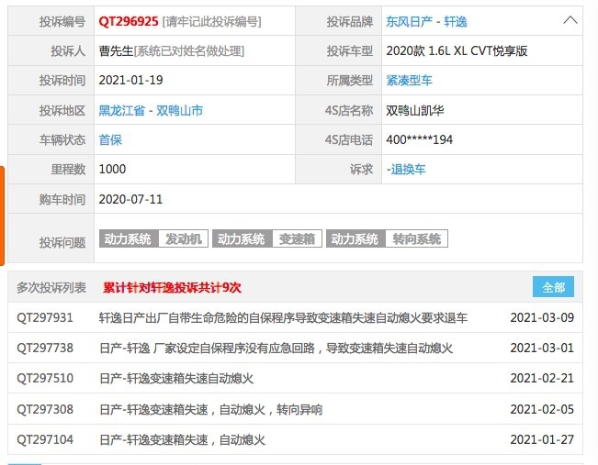The height and width of the screenshot is (465, 598).
Task: Click the date 2021-03-01
Action: coord(542,348)
